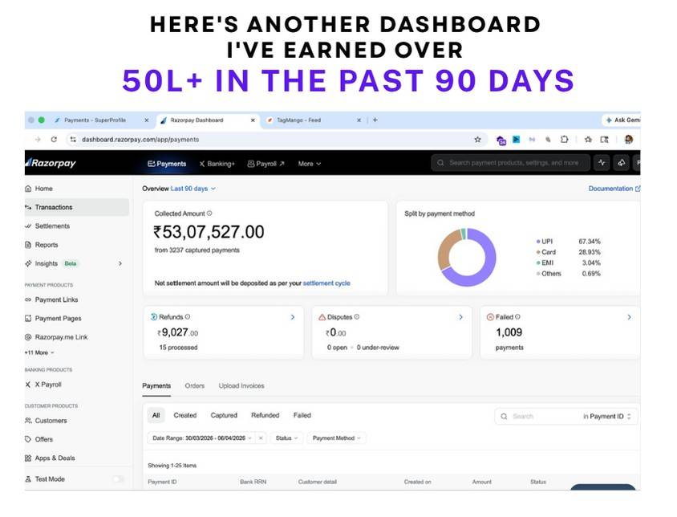This screenshot has width=677, height=517.
Task: Clear the Date Range filter
Action: tap(261, 438)
